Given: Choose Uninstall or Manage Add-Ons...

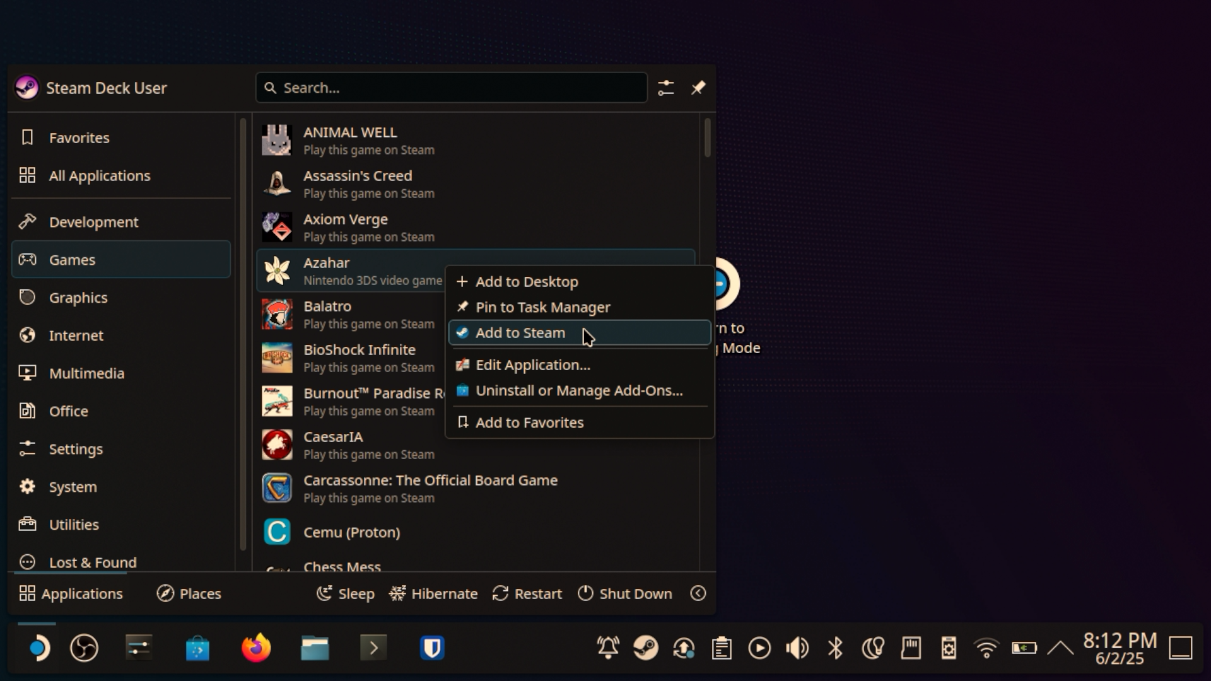Looking at the screenshot, I should point(580,390).
